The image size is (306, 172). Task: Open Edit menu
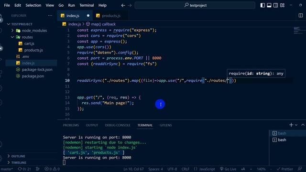coord(18,5)
